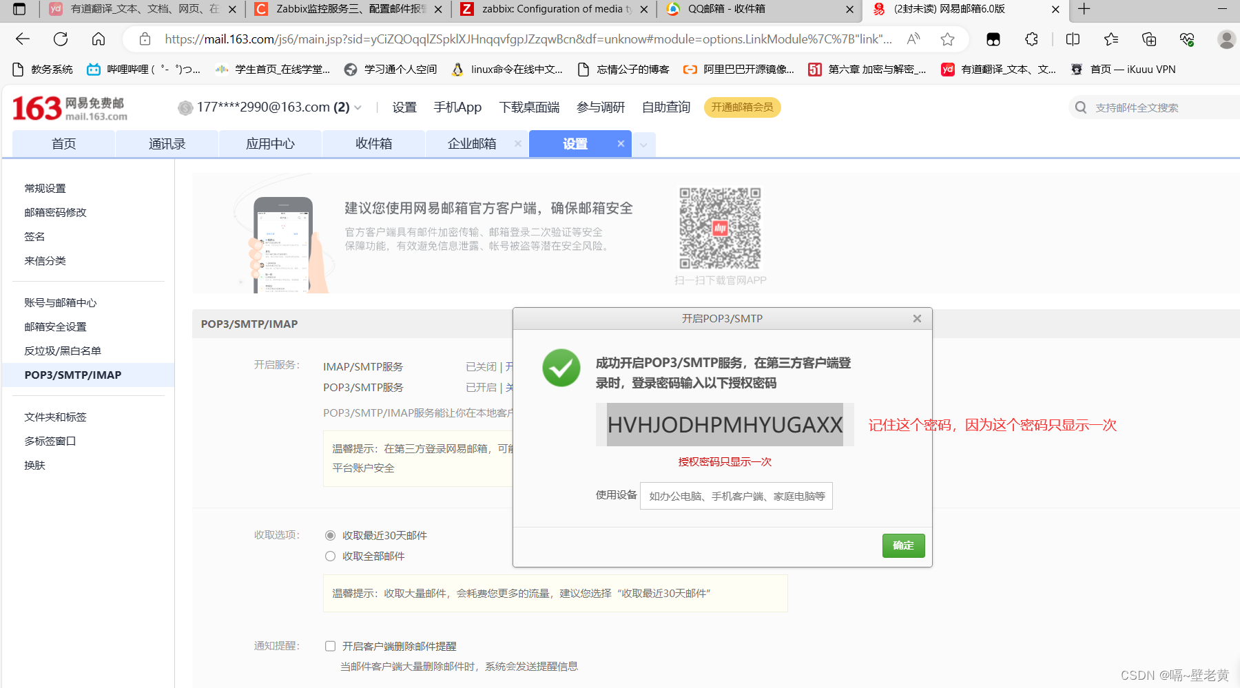Screen dimensions: 1240x688
Task: Bookmark this page with star icon
Action: tap(948, 39)
